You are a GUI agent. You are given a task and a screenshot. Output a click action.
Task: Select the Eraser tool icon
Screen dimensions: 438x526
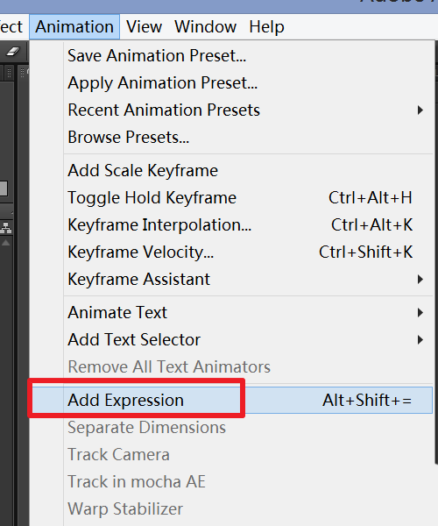point(13,52)
